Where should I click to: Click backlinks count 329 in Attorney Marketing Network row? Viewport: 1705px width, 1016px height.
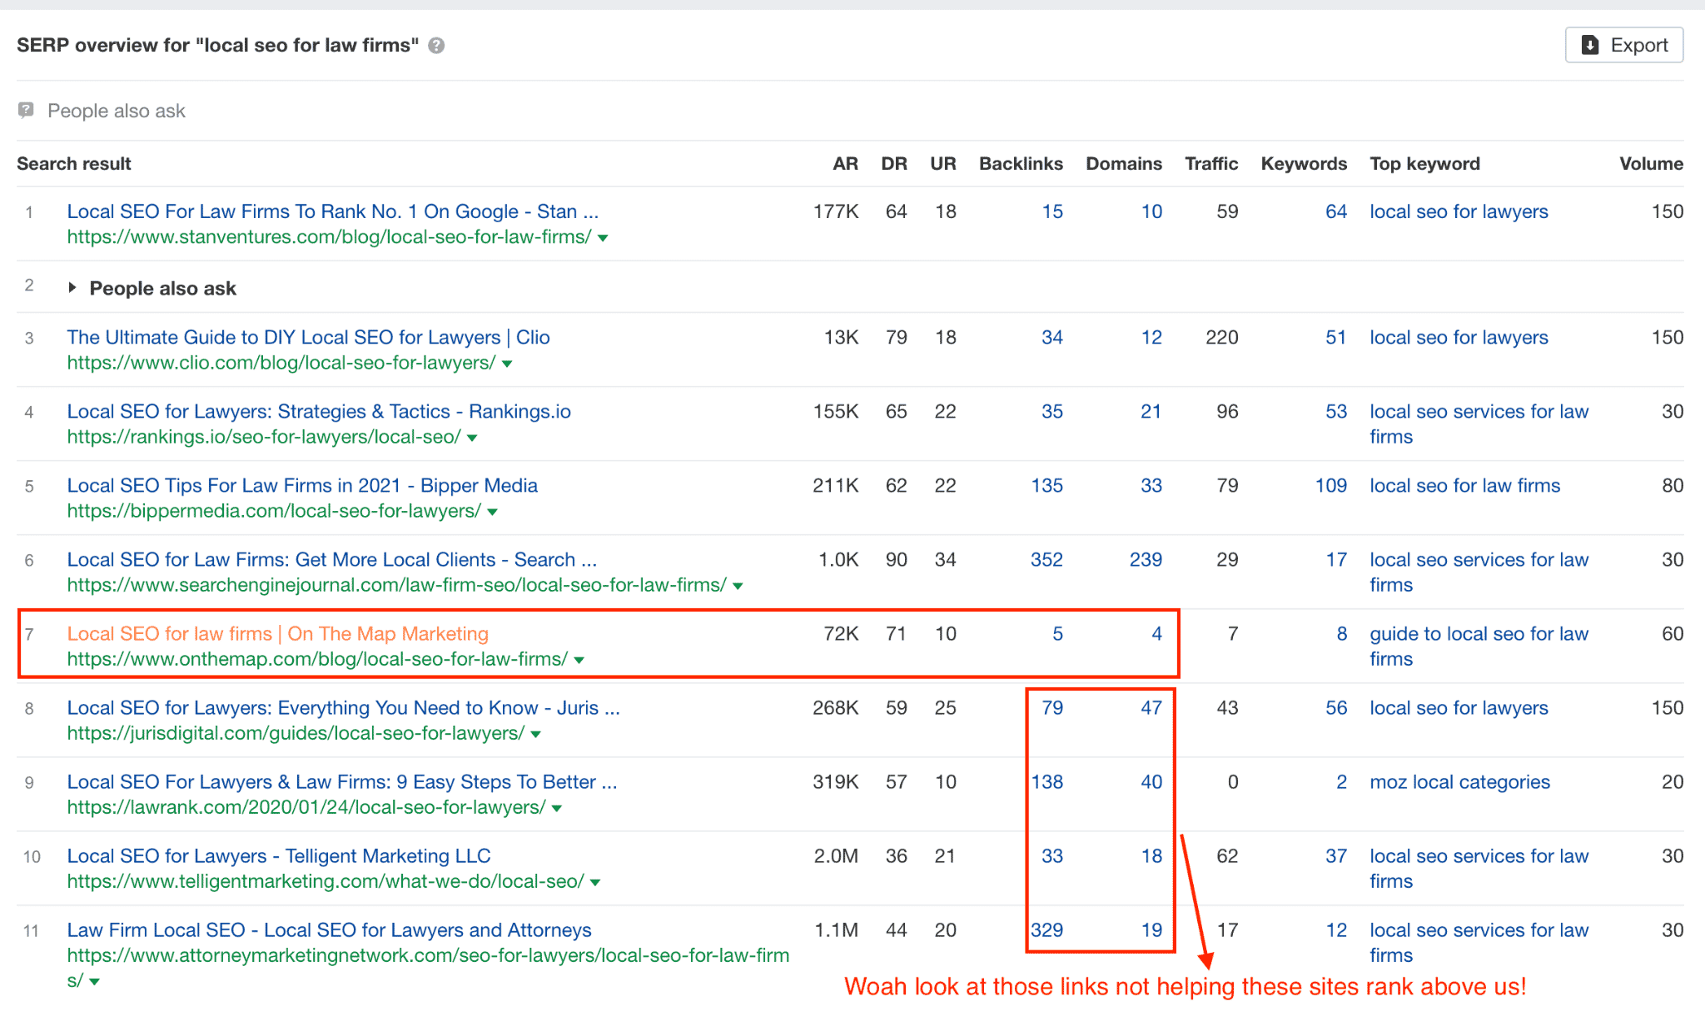[1046, 929]
